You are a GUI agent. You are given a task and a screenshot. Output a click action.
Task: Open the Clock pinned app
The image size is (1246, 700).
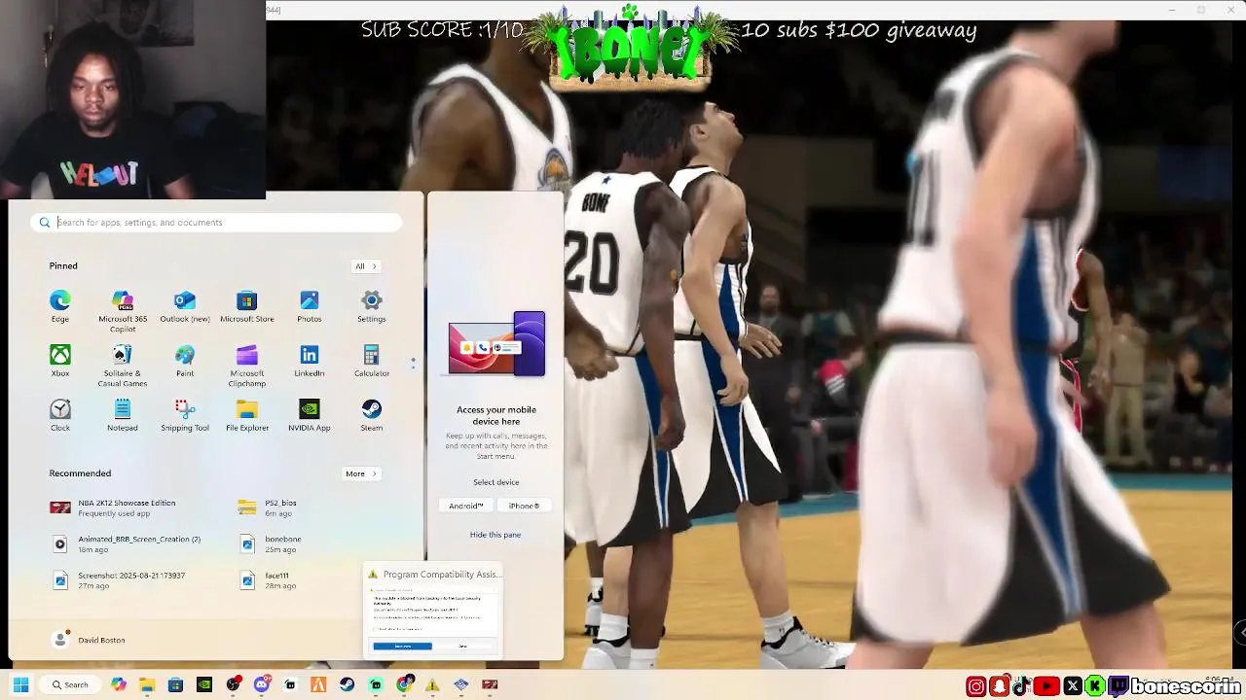[60, 415]
